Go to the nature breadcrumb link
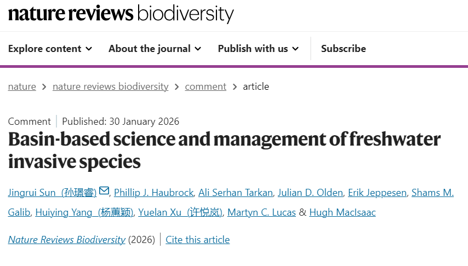This screenshot has width=468, height=266. [x=22, y=86]
